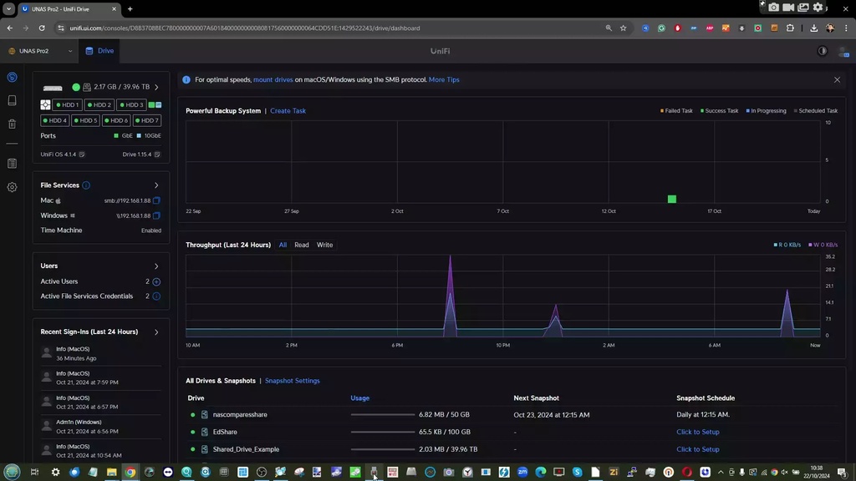Toggle dark theme icon at top right
856x481 pixels.
coord(823,51)
